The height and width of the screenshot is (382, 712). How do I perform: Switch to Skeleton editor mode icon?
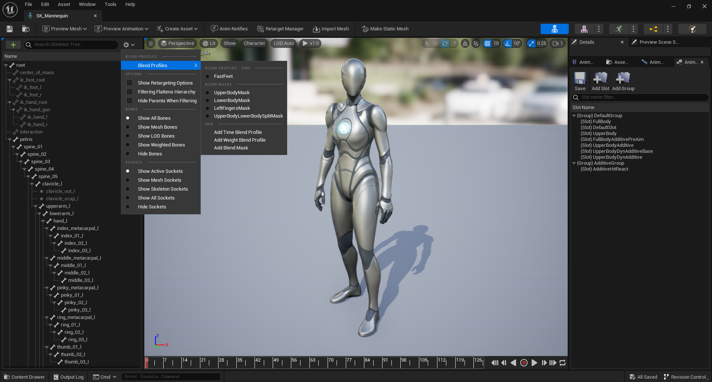pos(555,29)
